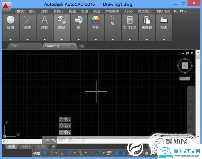This screenshot has width=202, height=159.
Task: Toggle lineweight display
Action: tap(110, 153)
